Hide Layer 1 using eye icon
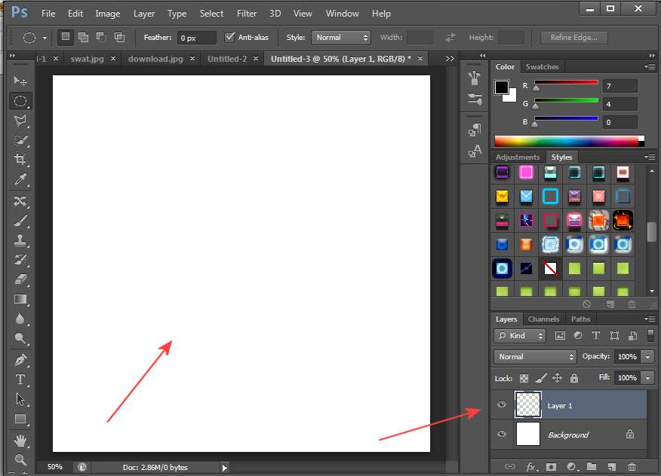 coord(502,405)
